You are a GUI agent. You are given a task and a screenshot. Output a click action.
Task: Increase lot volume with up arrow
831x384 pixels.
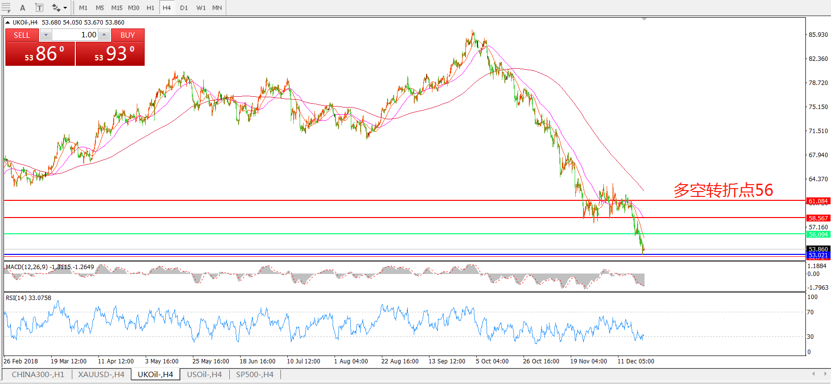pyautogui.click(x=104, y=35)
